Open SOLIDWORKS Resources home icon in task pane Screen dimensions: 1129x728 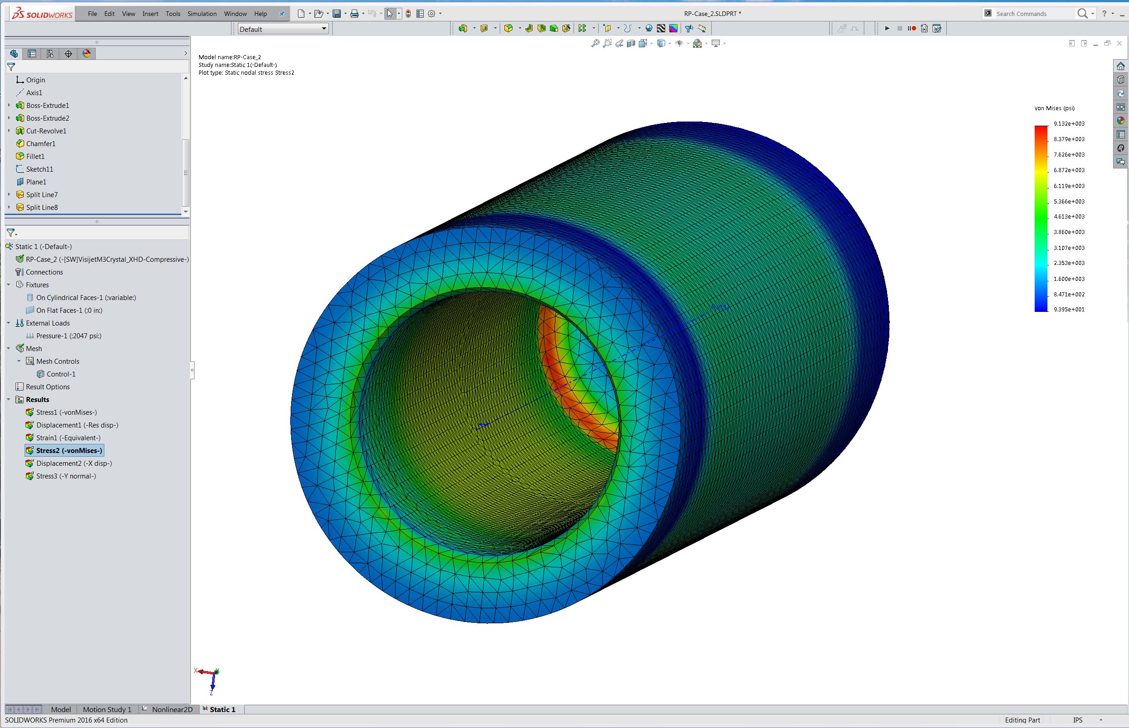(x=1120, y=66)
